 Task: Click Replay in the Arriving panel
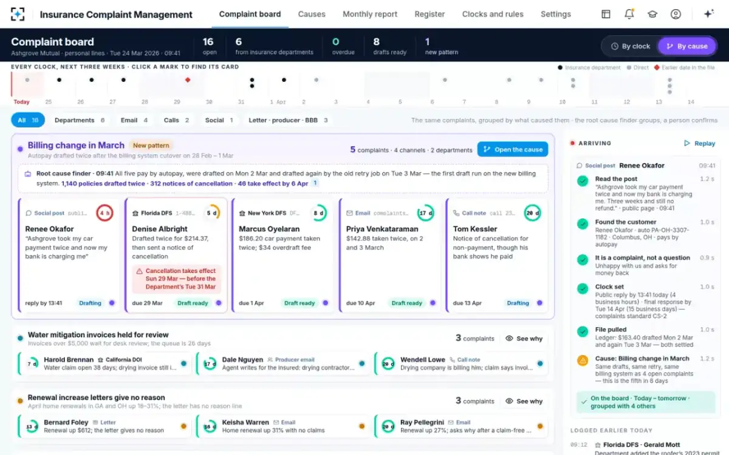pos(699,143)
